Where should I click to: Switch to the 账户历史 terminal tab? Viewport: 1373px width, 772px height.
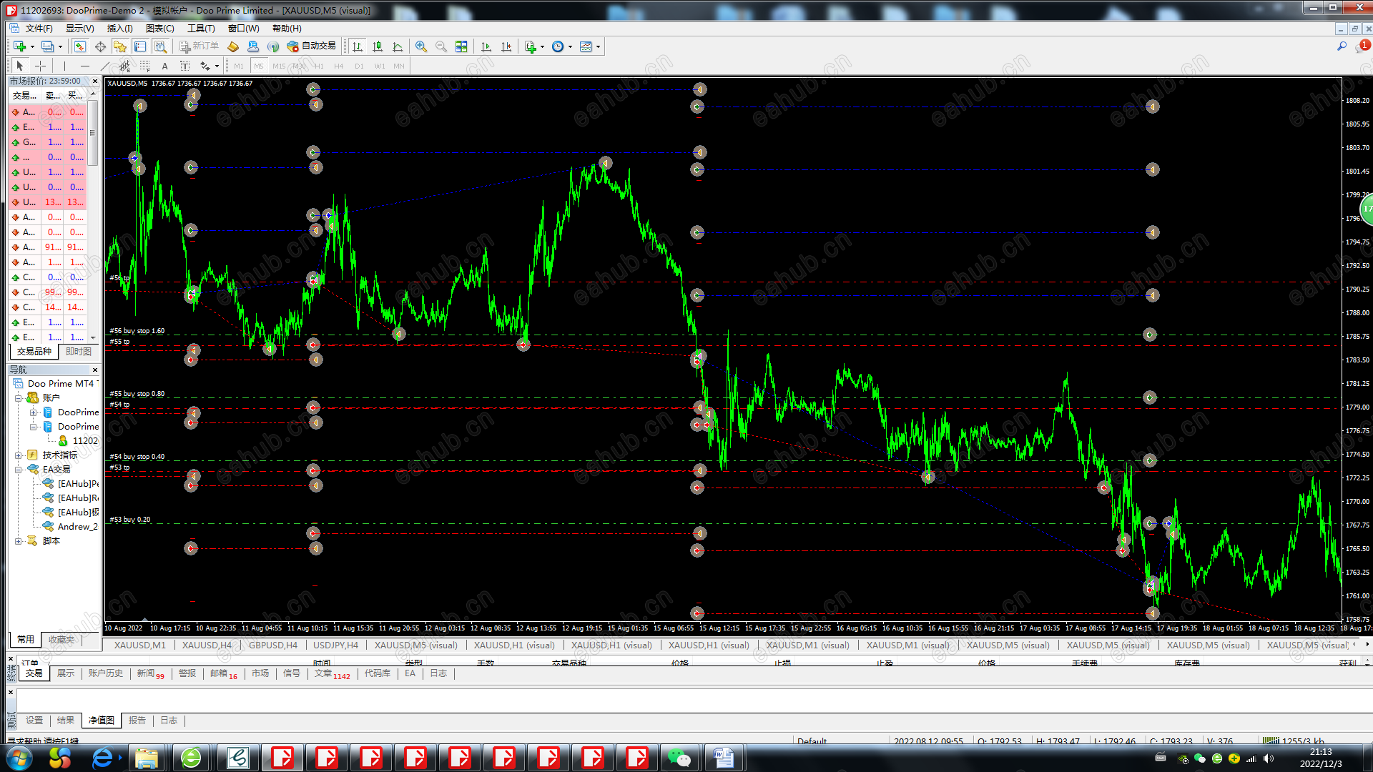coord(105,673)
